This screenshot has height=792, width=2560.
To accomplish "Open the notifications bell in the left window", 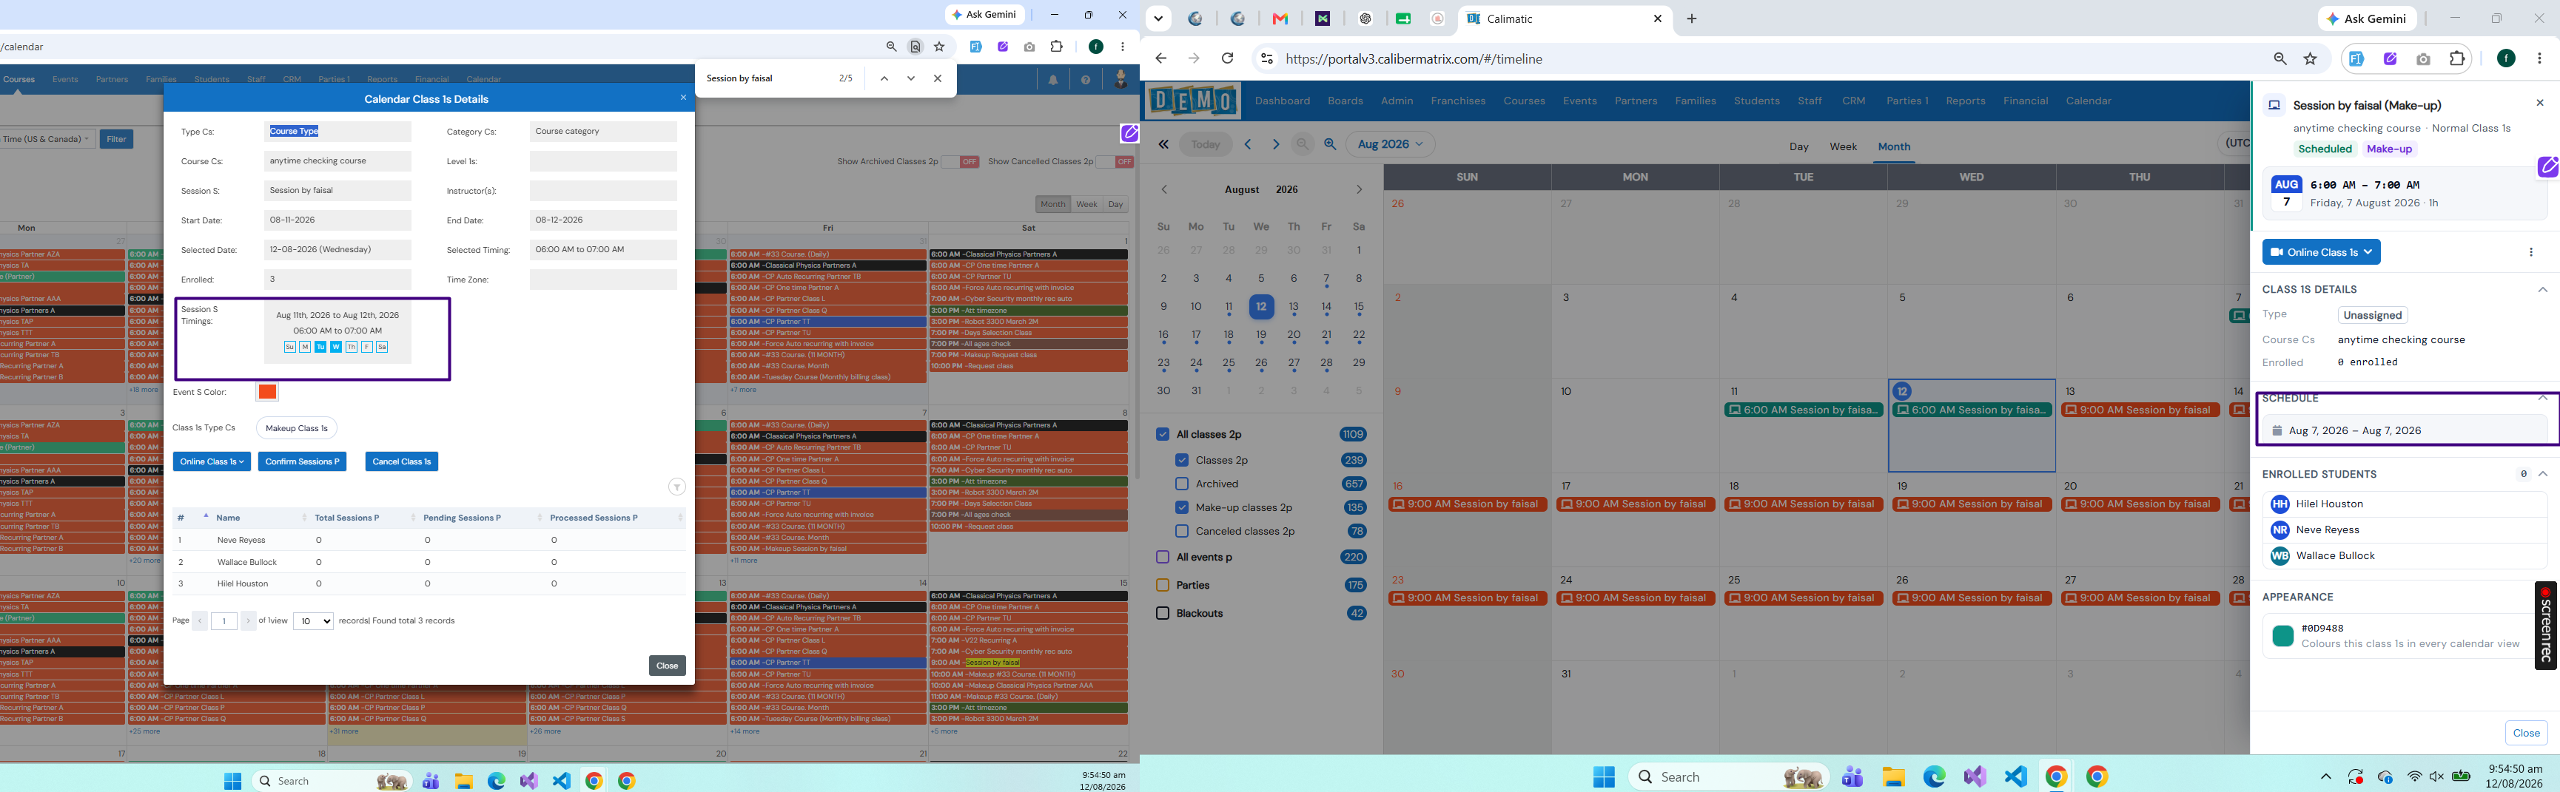I will coord(1052,81).
